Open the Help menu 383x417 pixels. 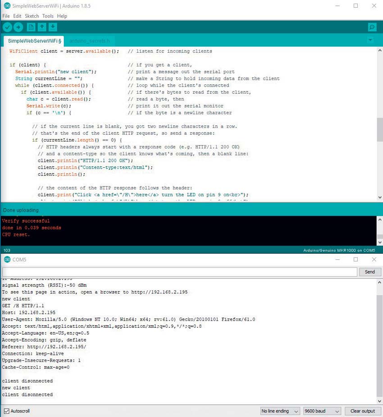62,16
